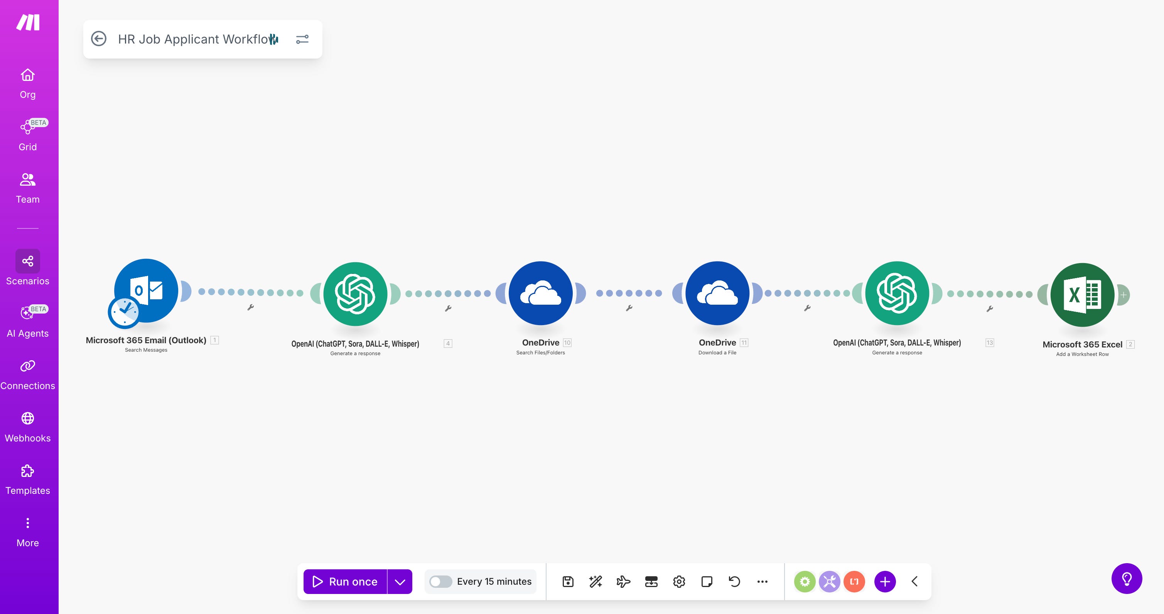Open scenario settings gear icon
This screenshot has width=1164, height=614.
click(x=679, y=582)
